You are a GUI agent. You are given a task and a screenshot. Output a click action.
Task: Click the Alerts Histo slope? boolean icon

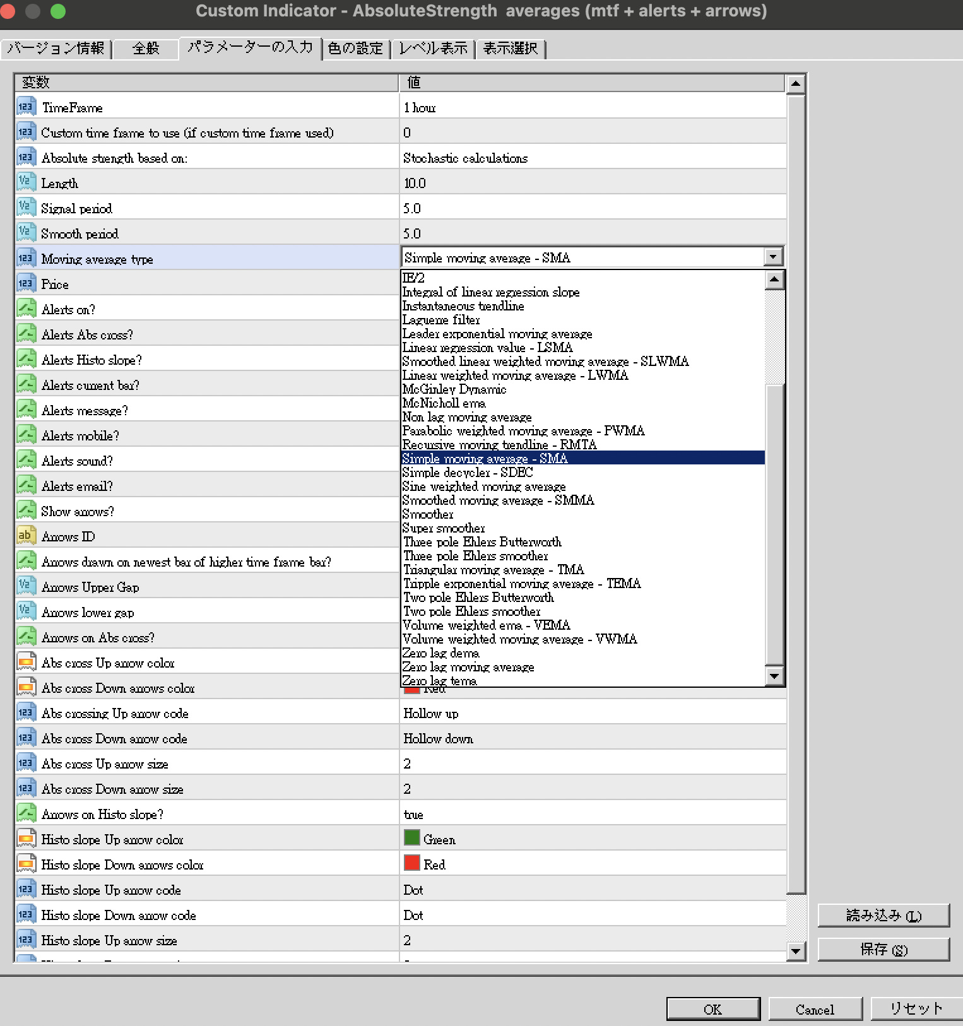tap(26, 359)
